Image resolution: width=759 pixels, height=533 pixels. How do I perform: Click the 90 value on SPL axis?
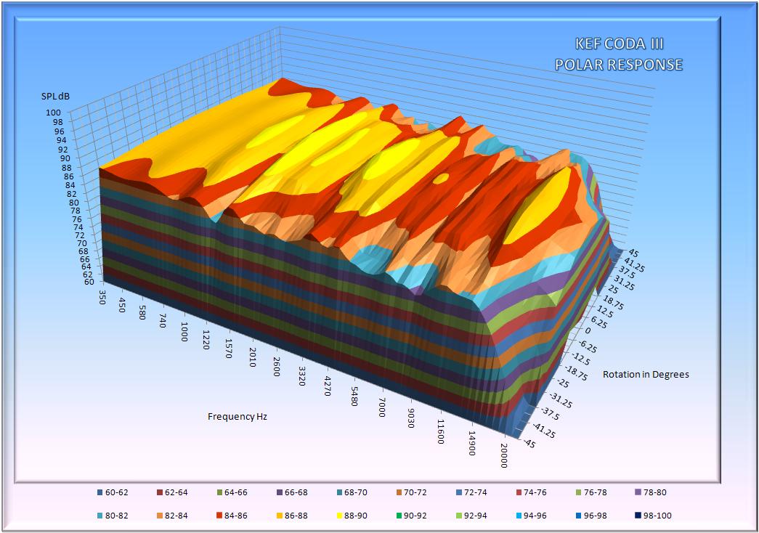[x=65, y=158]
